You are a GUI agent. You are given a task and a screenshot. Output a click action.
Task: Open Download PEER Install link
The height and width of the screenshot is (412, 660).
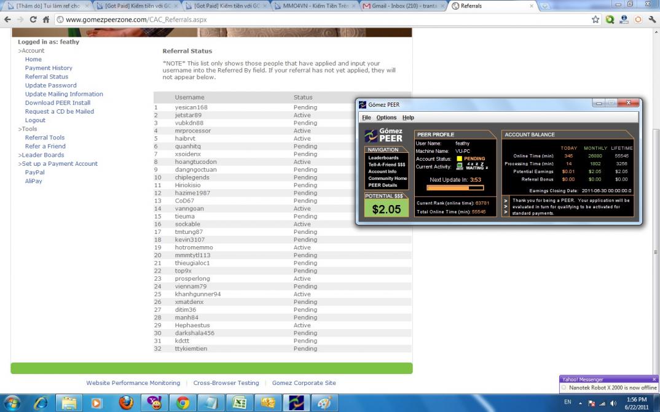[x=58, y=103]
